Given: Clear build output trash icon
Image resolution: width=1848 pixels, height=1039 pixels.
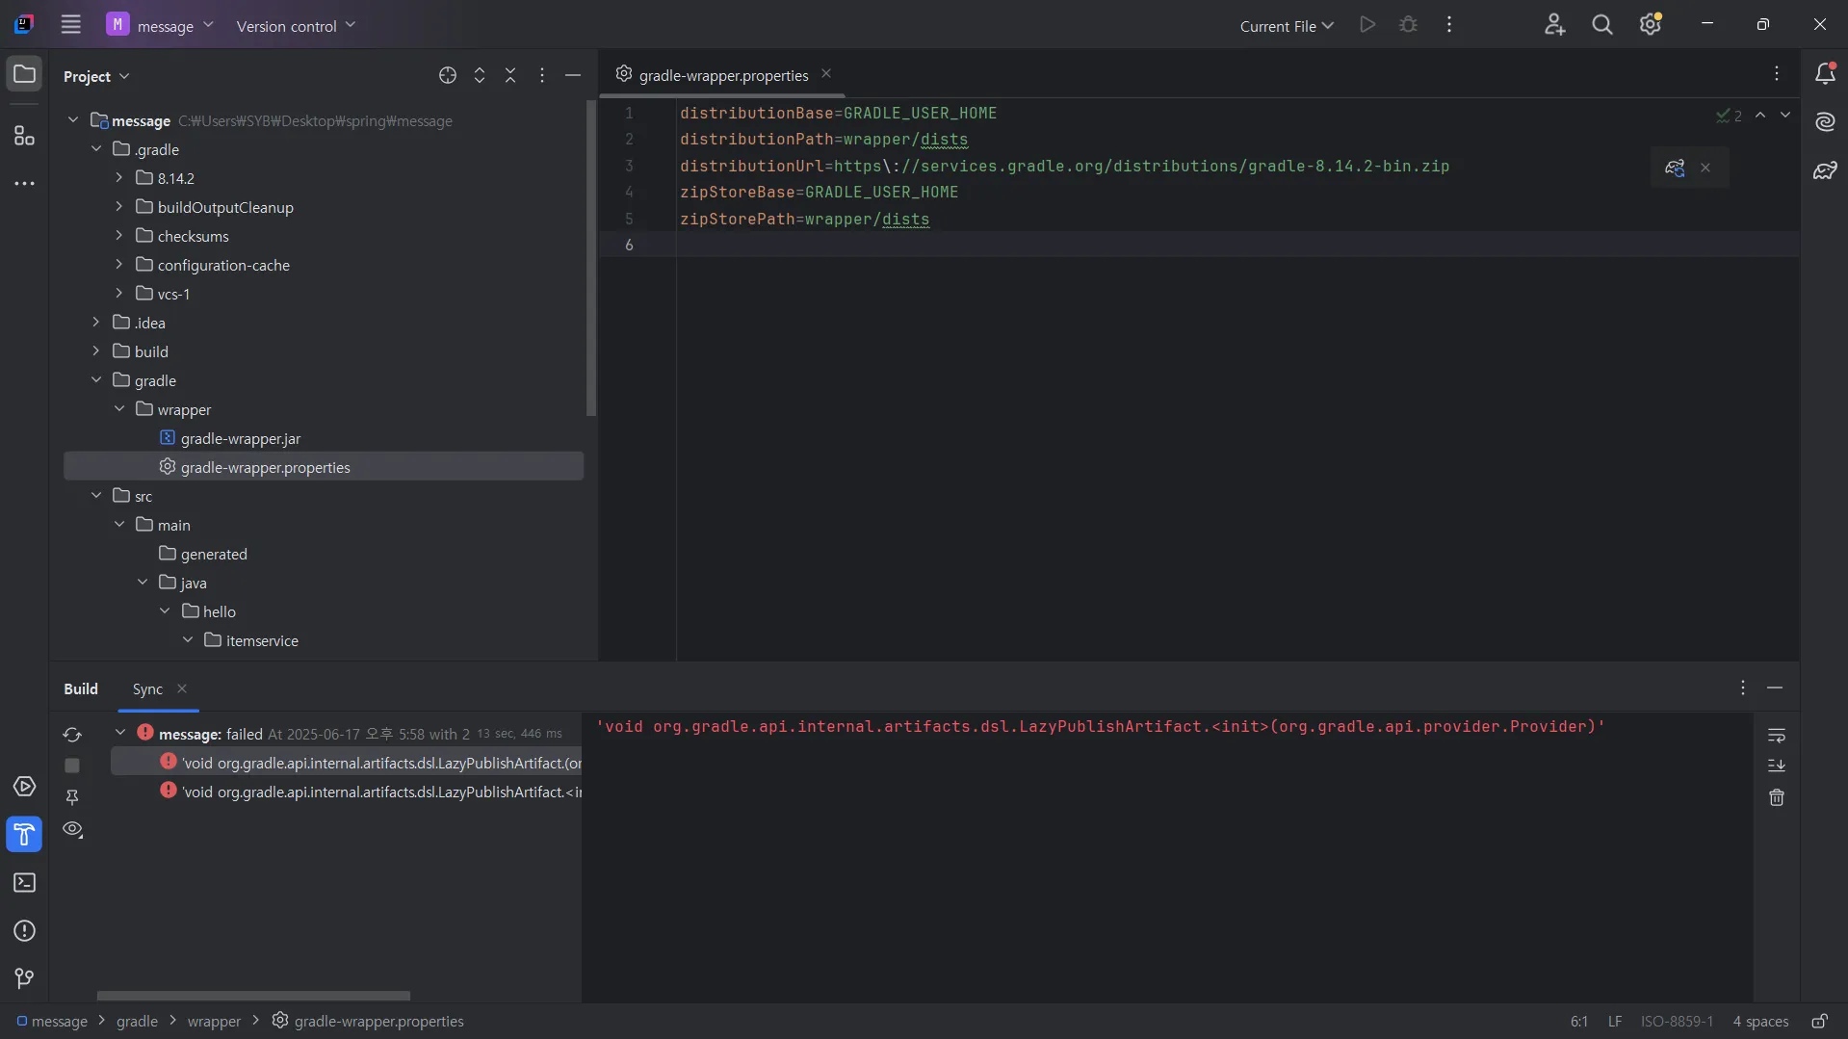Looking at the screenshot, I should (x=1777, y=797).
